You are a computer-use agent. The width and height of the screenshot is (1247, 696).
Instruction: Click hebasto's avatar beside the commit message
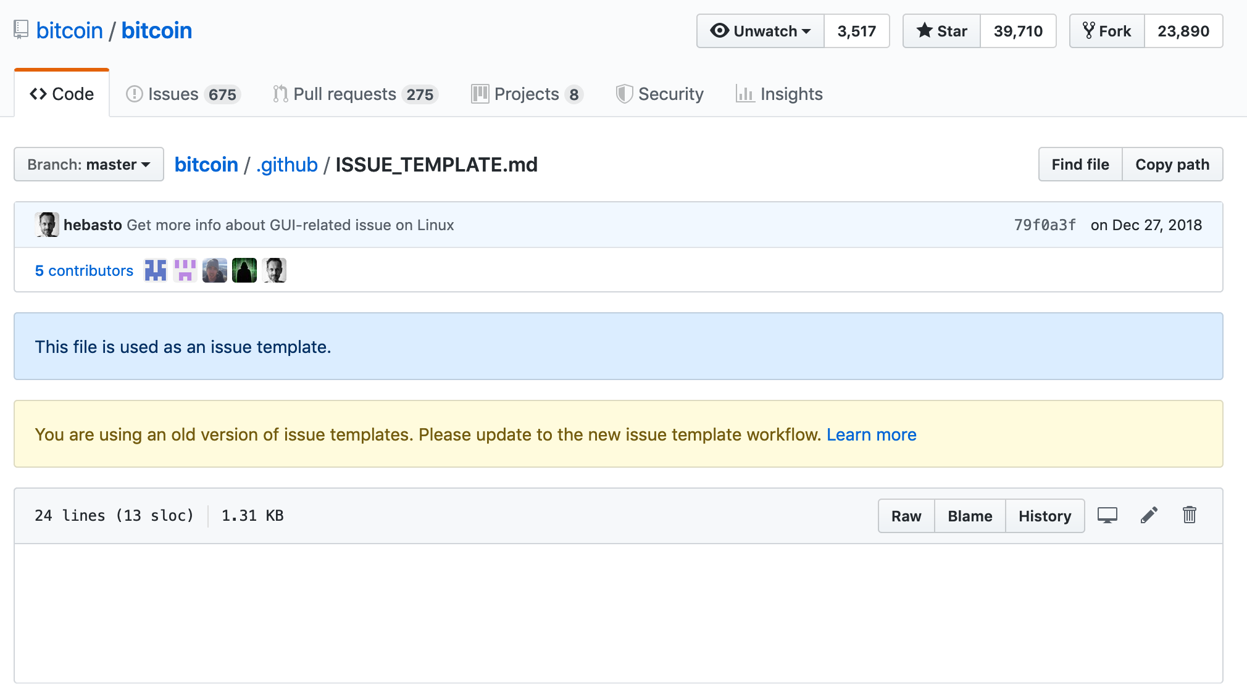click(47, 225)
